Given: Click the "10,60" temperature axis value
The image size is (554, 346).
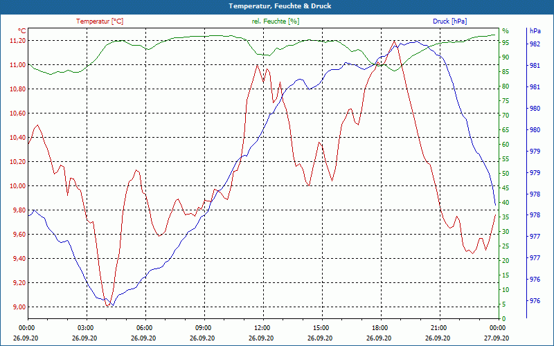Looking at the screenshot, I should click(x=18, y=113).
